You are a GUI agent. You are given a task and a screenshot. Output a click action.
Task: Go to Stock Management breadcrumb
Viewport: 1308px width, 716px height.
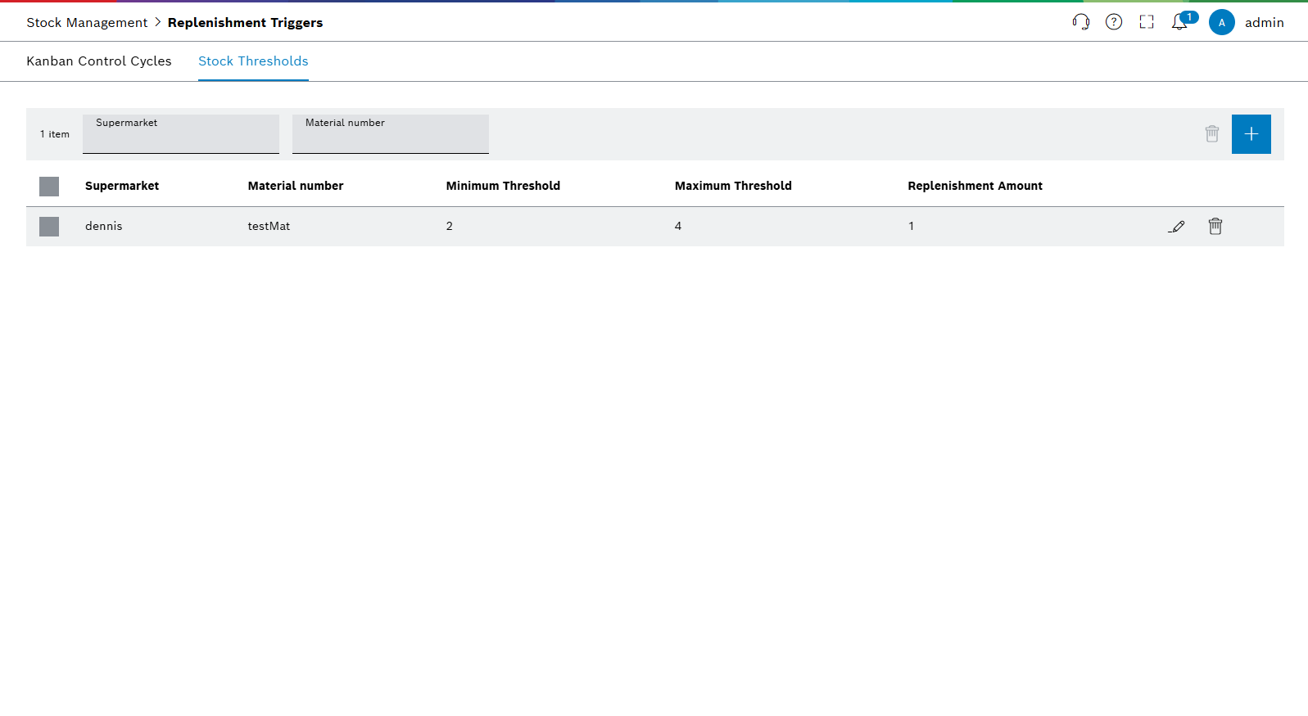click(87, 23)
